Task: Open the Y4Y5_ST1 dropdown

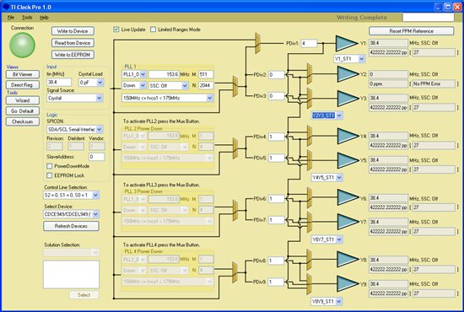Action: [326, 177]
